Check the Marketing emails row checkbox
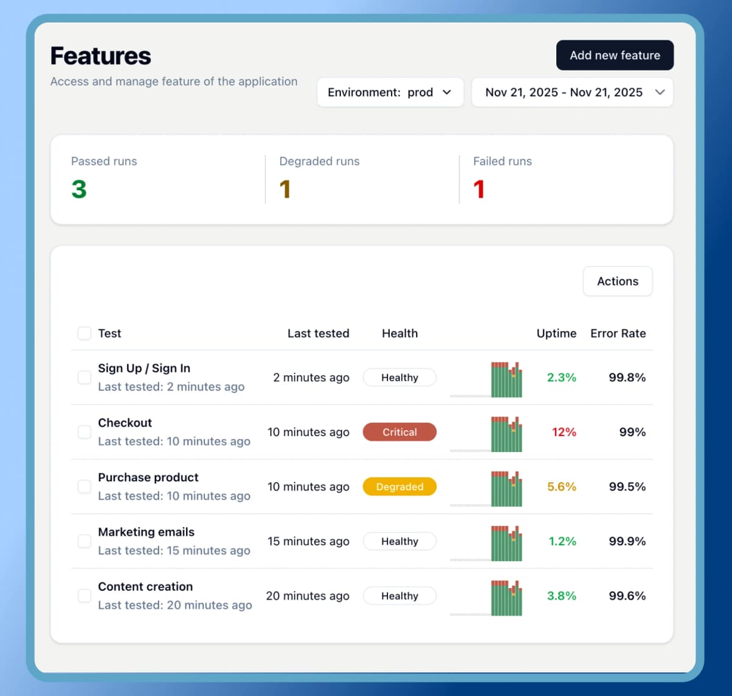This screenshot has height=696, width=732. [x=84, y=541]
